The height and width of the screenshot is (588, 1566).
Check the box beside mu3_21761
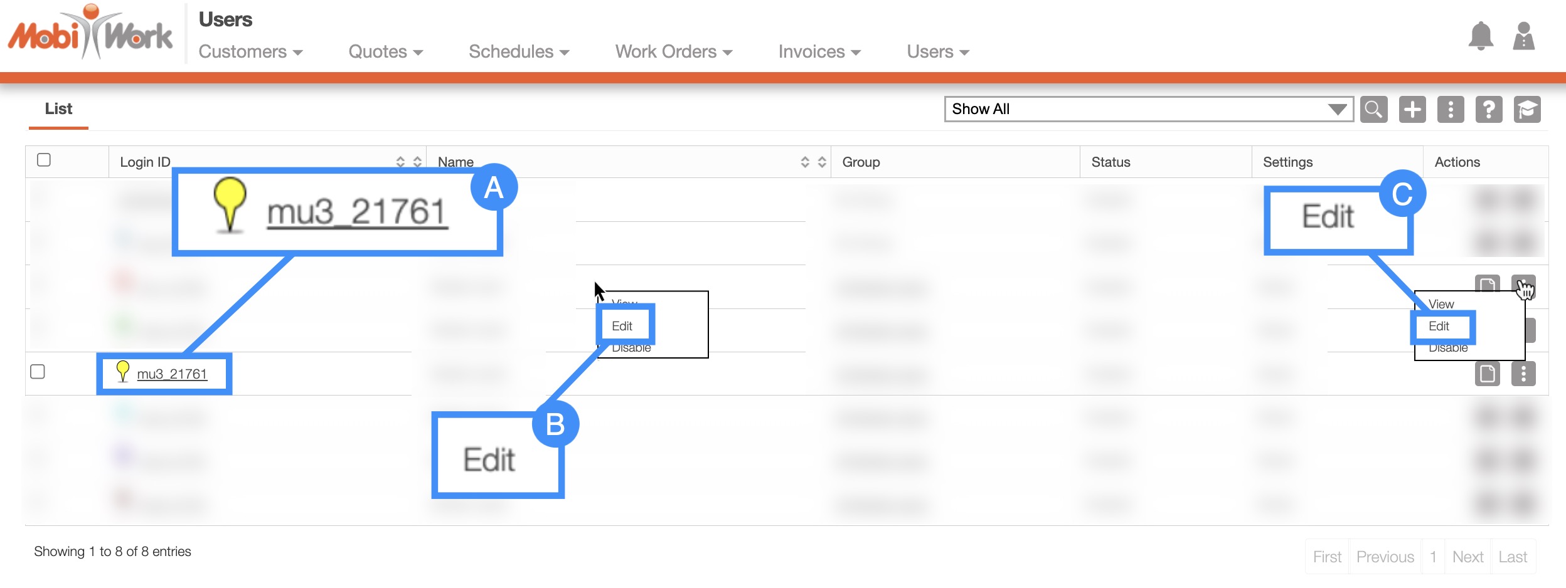[x=38, y=372]
